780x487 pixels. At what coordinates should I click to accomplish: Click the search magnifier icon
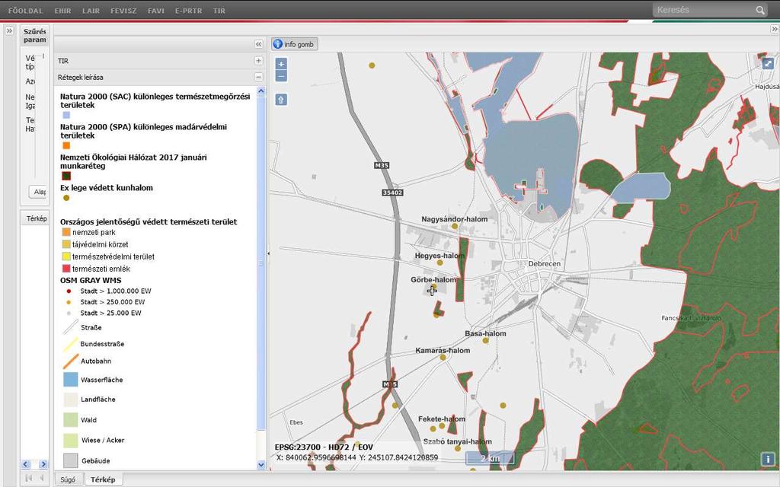click(x=760, y=10)
